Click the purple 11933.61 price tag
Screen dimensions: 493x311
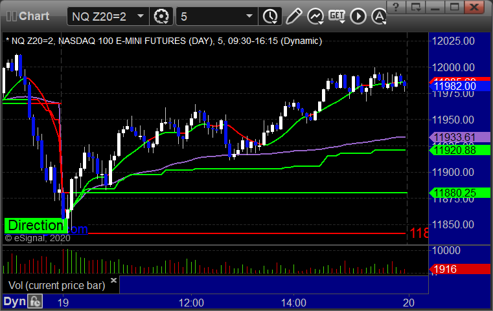(x=460, y=137)
